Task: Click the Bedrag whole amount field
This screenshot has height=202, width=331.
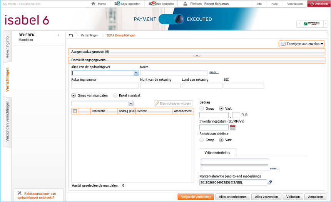Action: pos(214,115)
